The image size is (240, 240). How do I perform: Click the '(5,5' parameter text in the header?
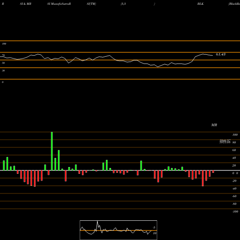pos(123,4)
